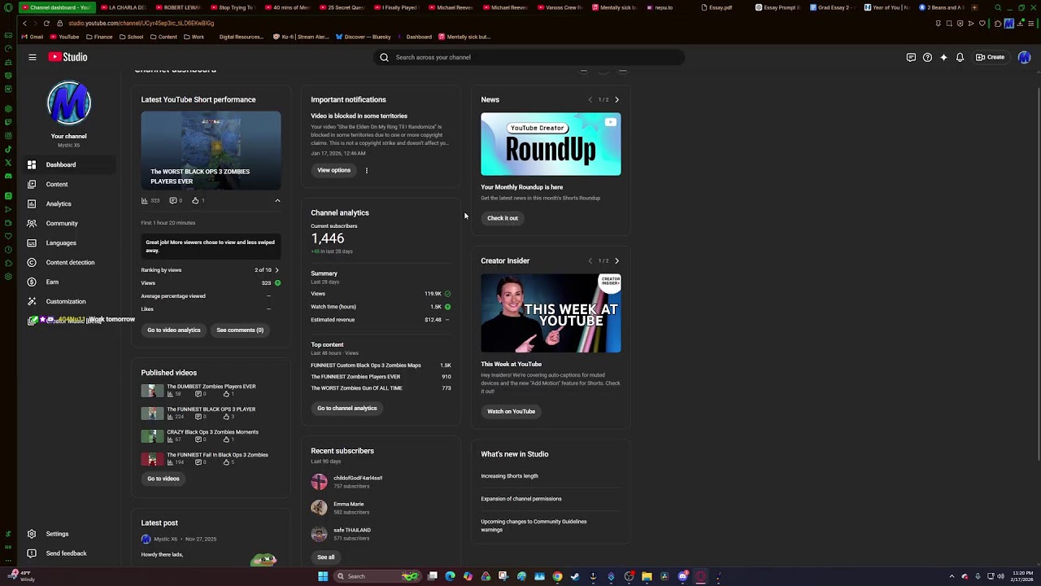Screen dimensions: 1041x586
Task: Open Settings gear in sidebar
Action: tap(32, 534)
